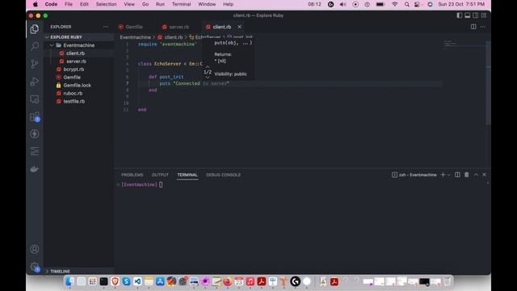Open the Terminal menu in menu bar
The image size is (517, 291).
[x=181, y=4]
